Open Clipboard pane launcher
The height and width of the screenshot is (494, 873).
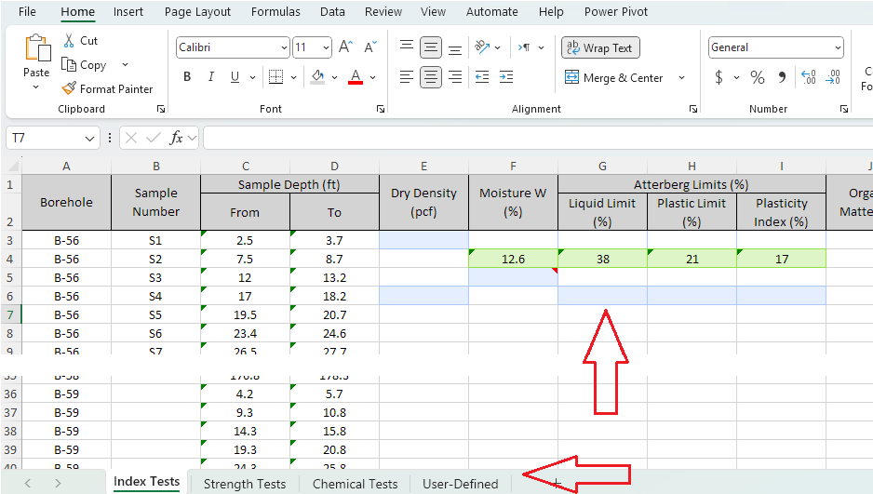coord(161,109)
